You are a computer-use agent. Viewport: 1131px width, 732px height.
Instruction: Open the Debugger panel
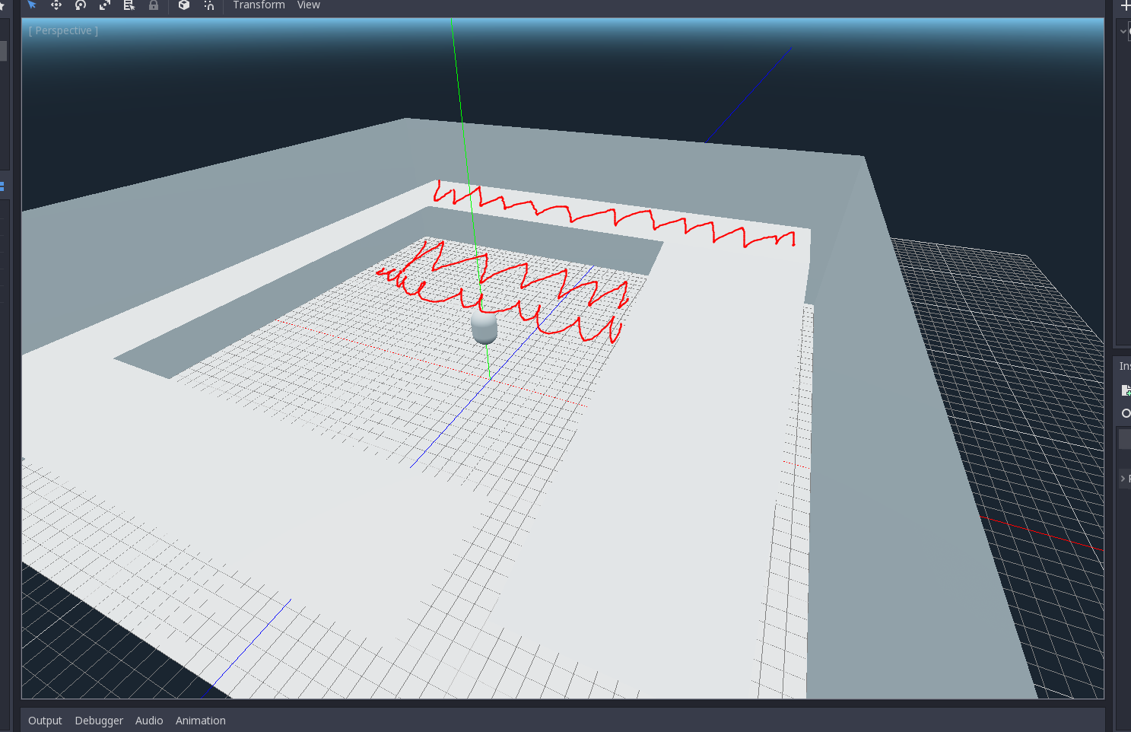(99, 721)
